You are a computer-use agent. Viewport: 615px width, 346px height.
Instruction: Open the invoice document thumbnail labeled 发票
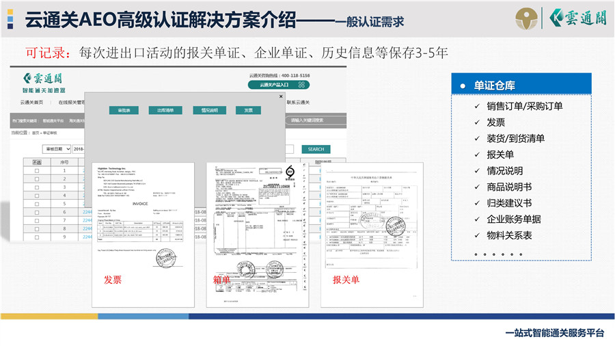tap(143, 235)
